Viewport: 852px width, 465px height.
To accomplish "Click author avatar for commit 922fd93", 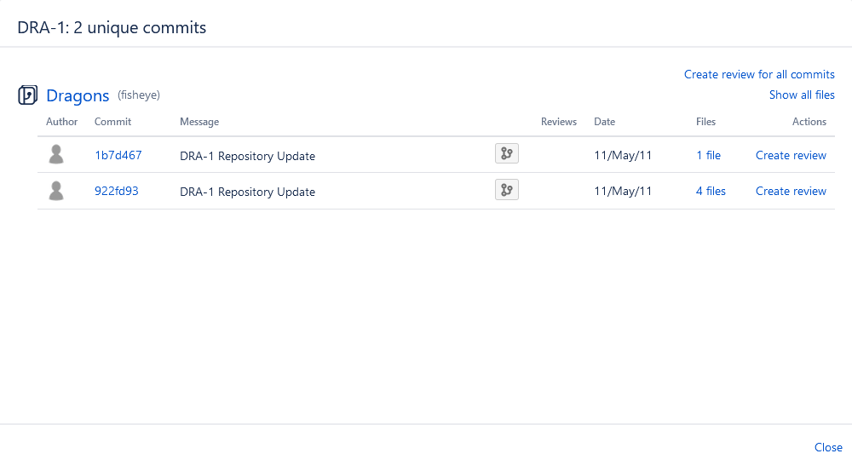I will 56,191.
